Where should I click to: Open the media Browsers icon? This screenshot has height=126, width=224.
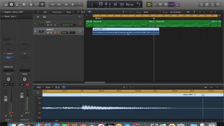(x=218, y=5)
